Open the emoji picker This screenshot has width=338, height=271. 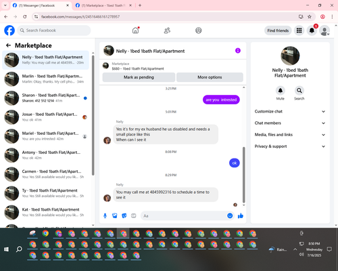(230, 215)
